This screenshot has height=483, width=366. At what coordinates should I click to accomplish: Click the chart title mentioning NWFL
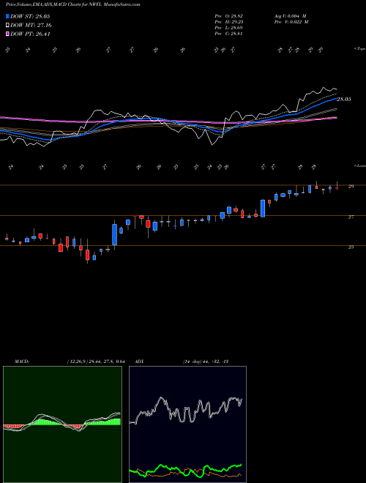[73, 4]
